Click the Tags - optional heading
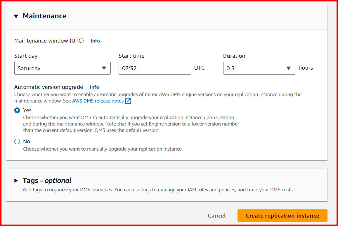 (46, 180)
